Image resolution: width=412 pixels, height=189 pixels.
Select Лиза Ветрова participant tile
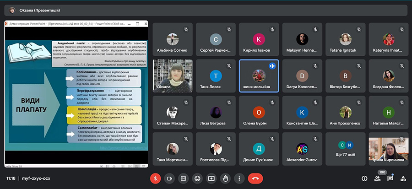[x=216, y=113]
